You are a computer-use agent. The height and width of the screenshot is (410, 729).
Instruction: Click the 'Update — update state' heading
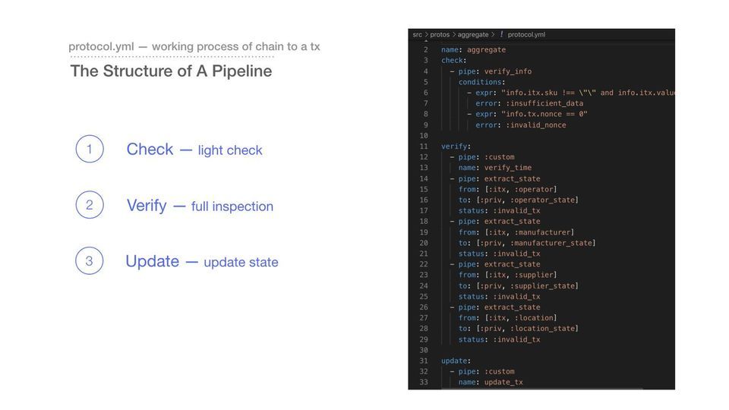pos(202,262)
